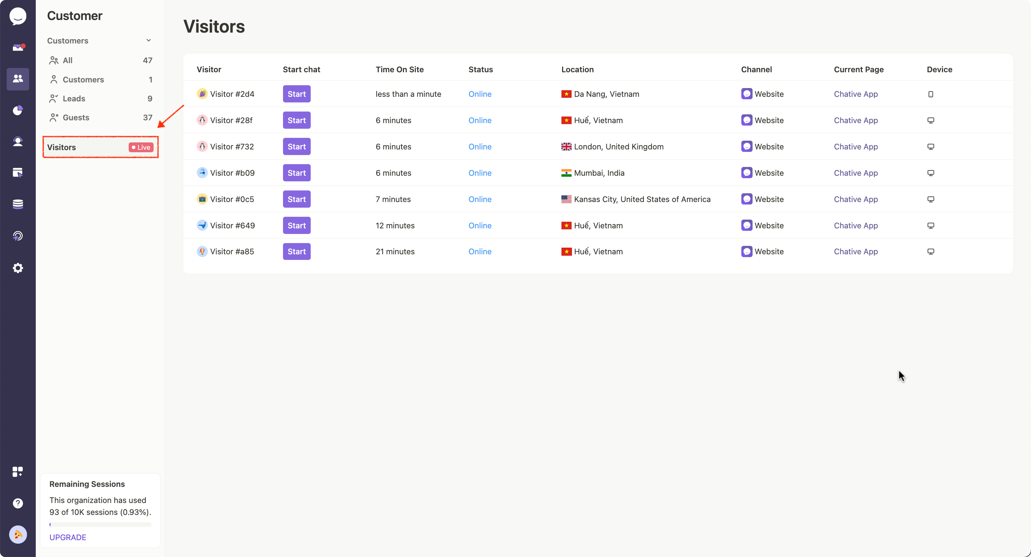Select the Leads list item
Image resolution: width=1031 pixels, height=557 pixels.
[x=74, y=99]
